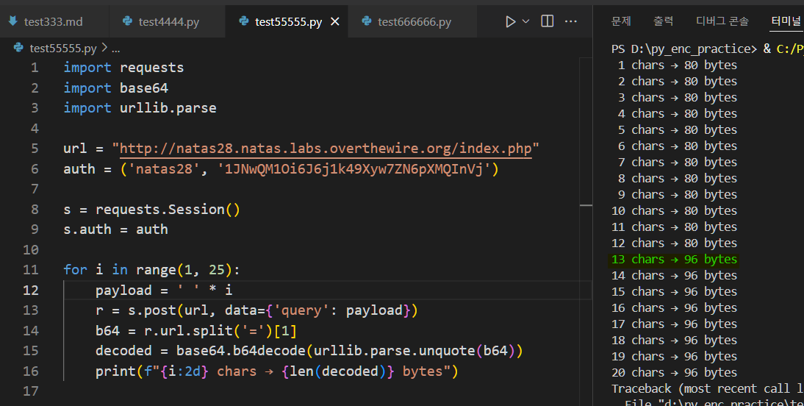Run the Python file with play button

(510, 21)
